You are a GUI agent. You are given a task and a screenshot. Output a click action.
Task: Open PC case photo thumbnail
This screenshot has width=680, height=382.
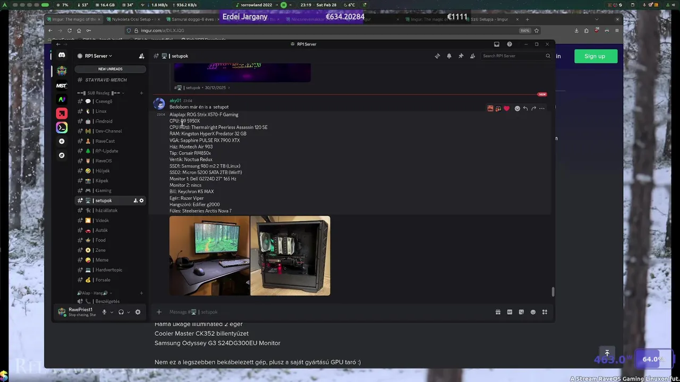coord(290,256)
